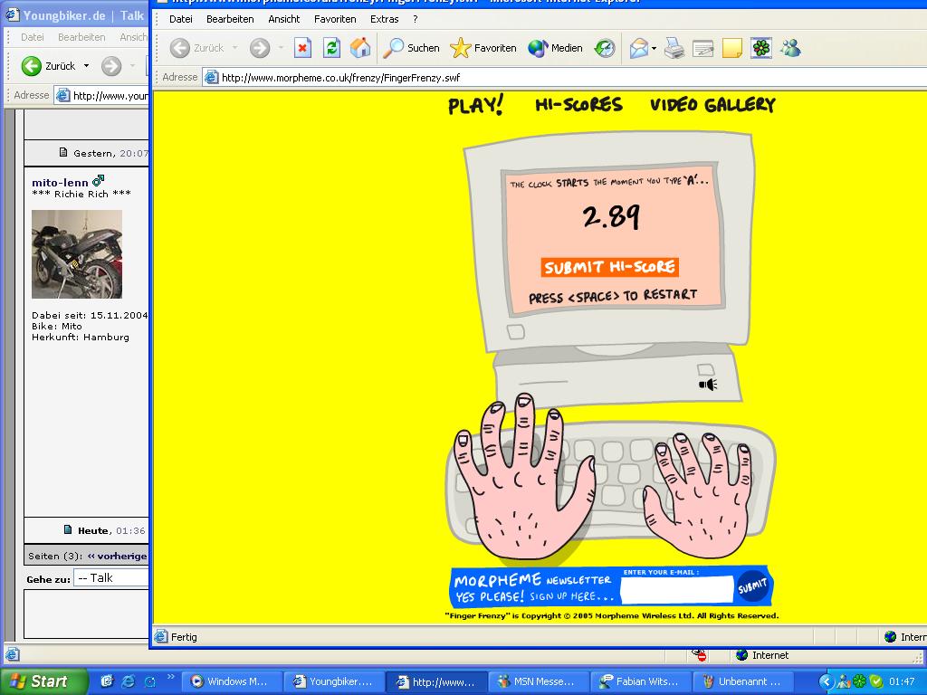Open the browser history (Verlauf) clock icon
927x695 pixels.
coord(605,48)
